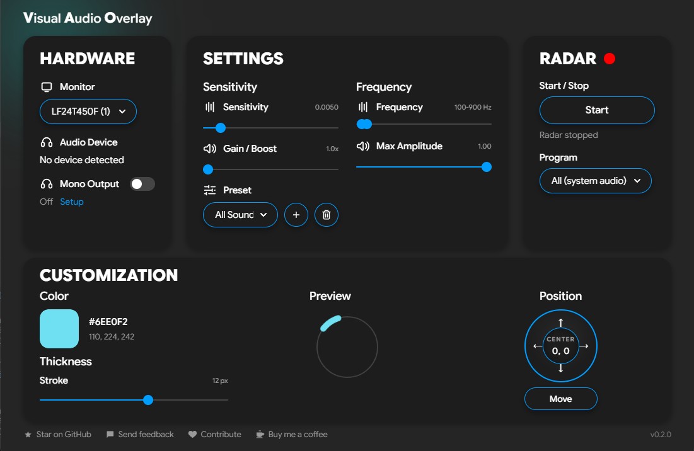Nudge radar position right with arrow
Viewport: 694px width, 451px height.
[584, 346]
